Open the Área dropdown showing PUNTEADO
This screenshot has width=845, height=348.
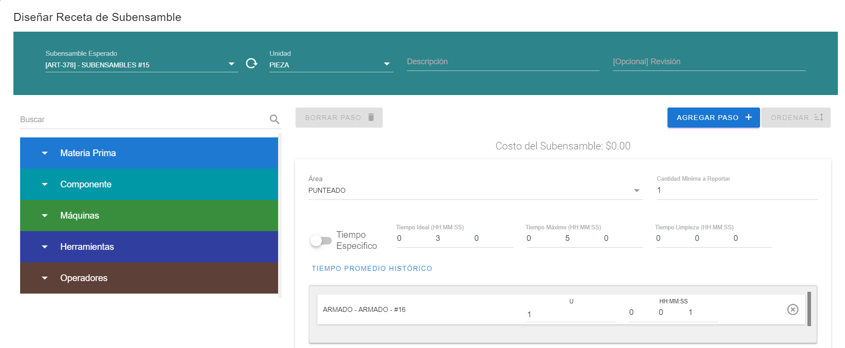coord(636,191)
